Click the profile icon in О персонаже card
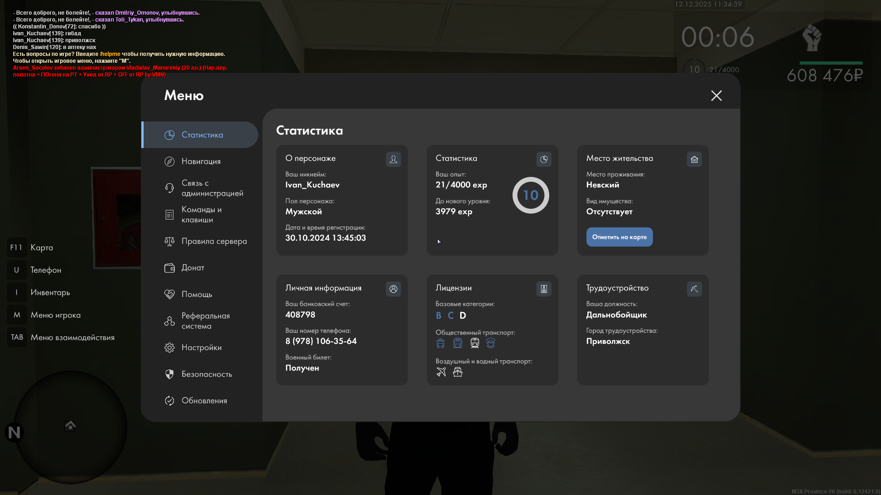881x495 pixels. (393, 159)
